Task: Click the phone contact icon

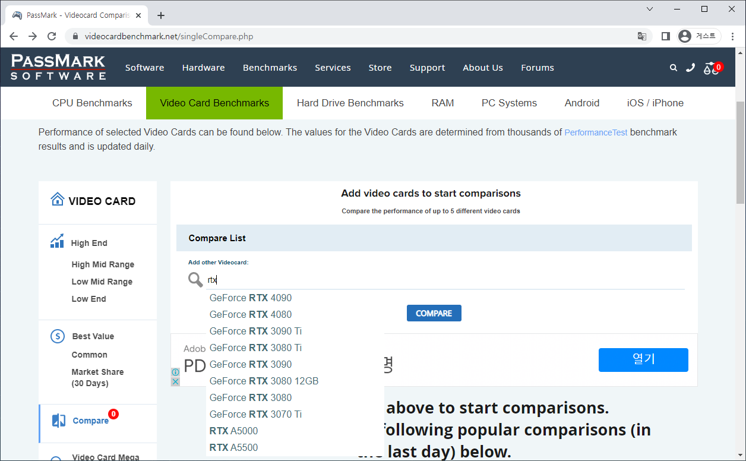Action: pos(690,68)
